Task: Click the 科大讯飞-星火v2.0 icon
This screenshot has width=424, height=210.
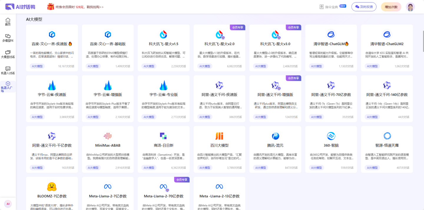Action: click(220, 35)
